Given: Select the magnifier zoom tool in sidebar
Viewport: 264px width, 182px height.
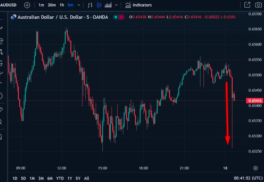Looking at the screenshot, I should click(1, 122).
